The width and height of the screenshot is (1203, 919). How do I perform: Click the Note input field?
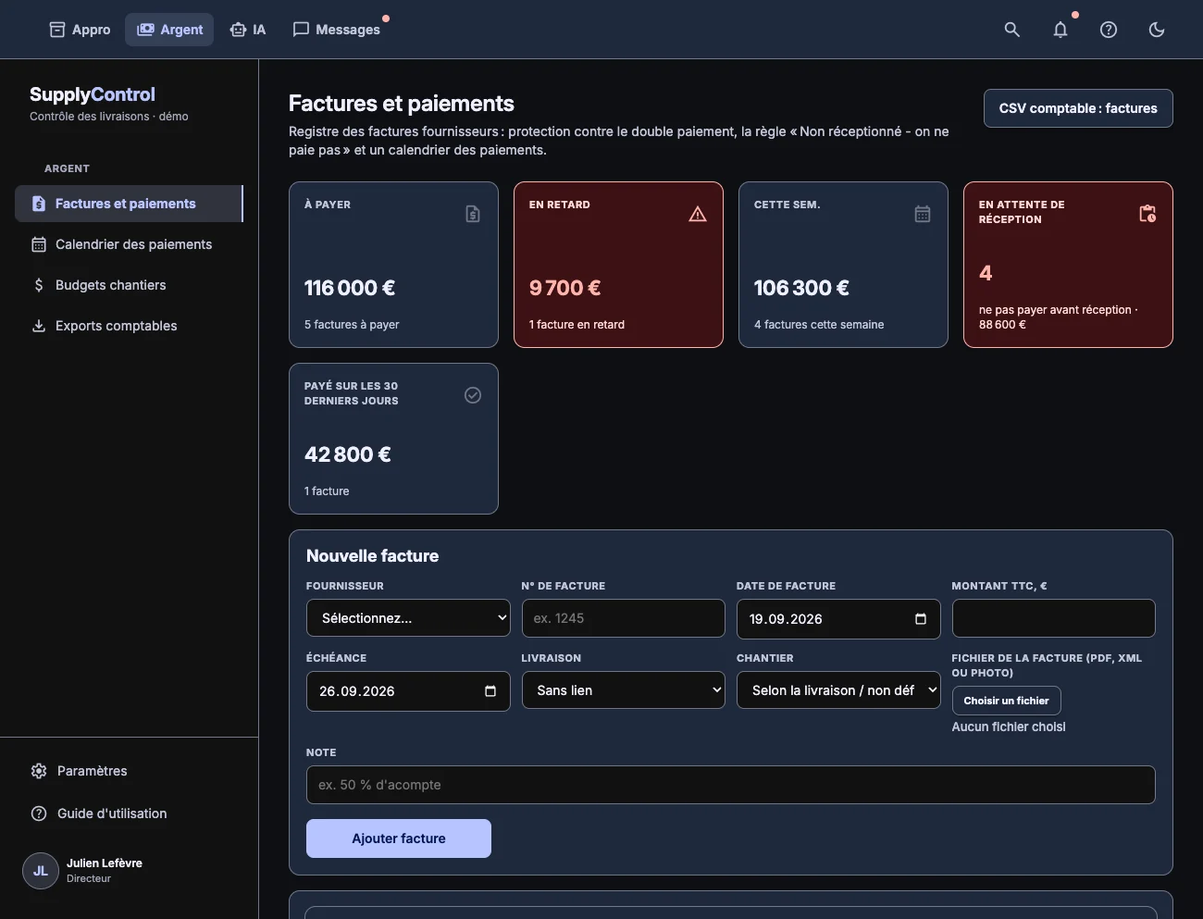pyautogui.click(x=731, y=785)
